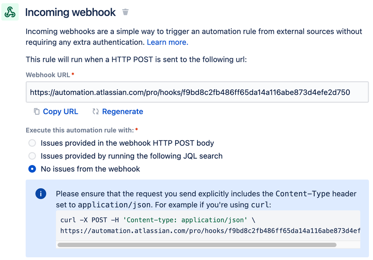This screenshot has width=373, height=260.
Task: Click the info icon in the blue panel
Action: click(41, 194)
